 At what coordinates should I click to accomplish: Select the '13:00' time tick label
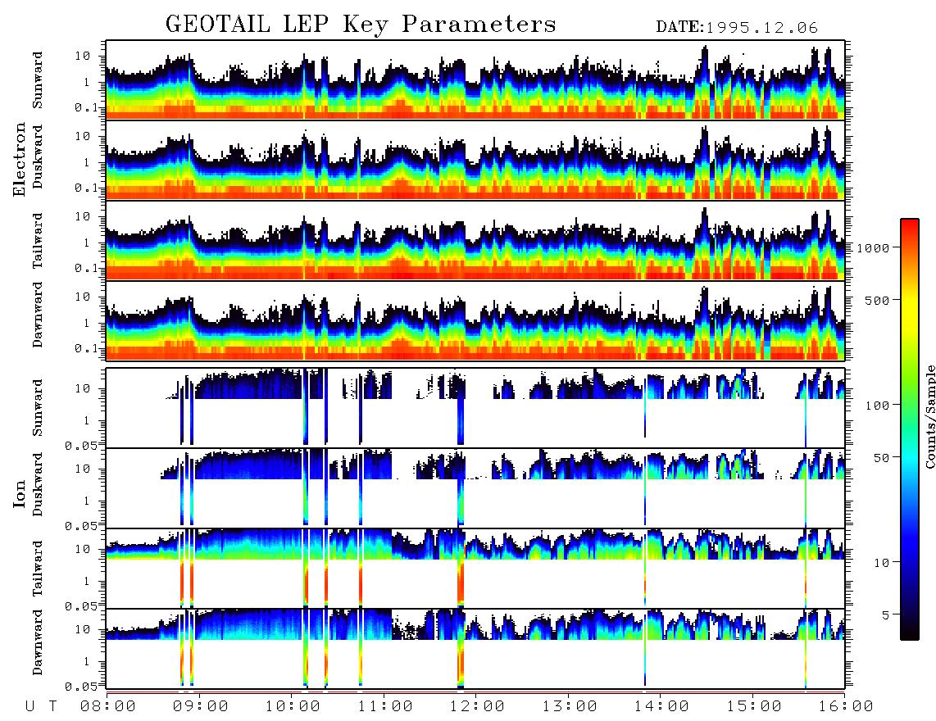pos(570,707)
